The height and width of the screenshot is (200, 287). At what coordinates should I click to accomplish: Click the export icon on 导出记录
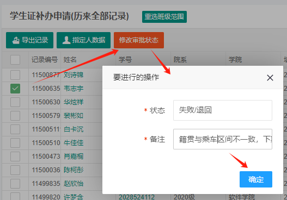coord(16,40)
